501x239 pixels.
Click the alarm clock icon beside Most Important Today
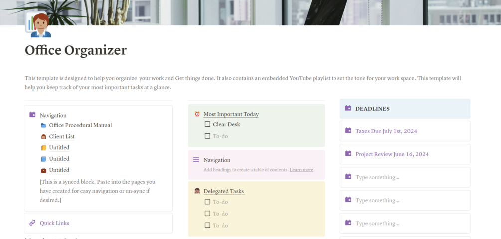click(x=197, y=114)
